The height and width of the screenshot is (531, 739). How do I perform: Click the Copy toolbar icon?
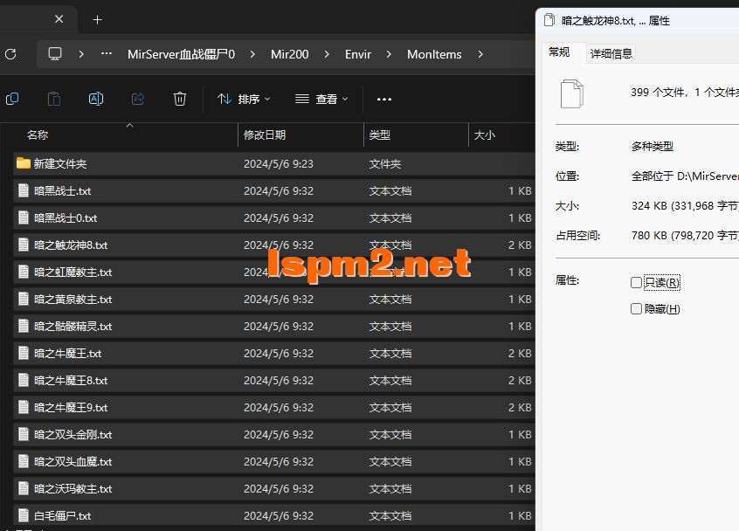[x=12, y=99]
